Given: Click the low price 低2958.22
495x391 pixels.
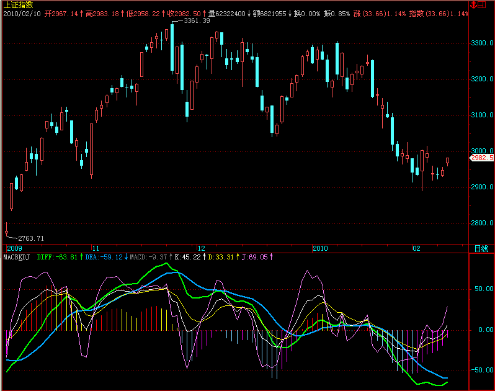Looking at the screenshot, I should point(143,14).
